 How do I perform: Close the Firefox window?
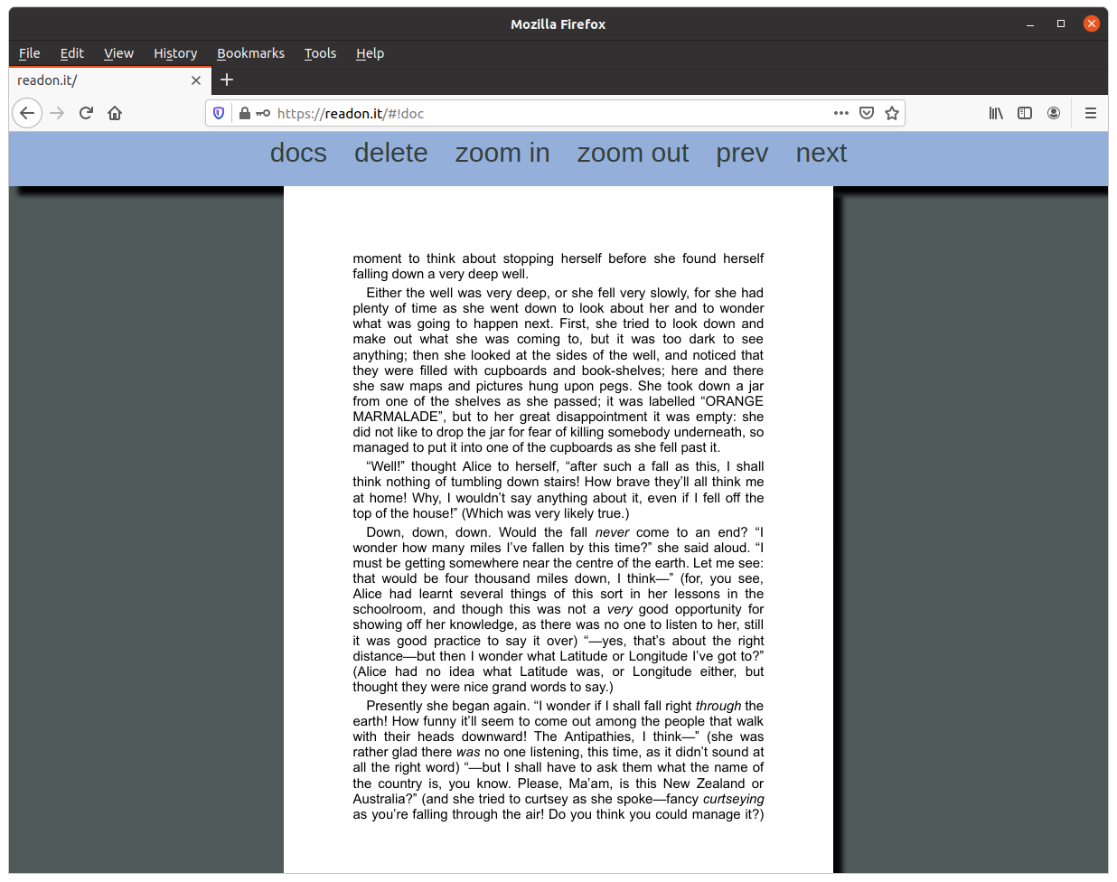coord(1092,24)
